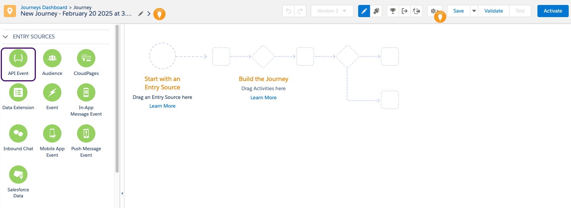
Task: Click the Audience entry source icon
Action: click(52, 58)
